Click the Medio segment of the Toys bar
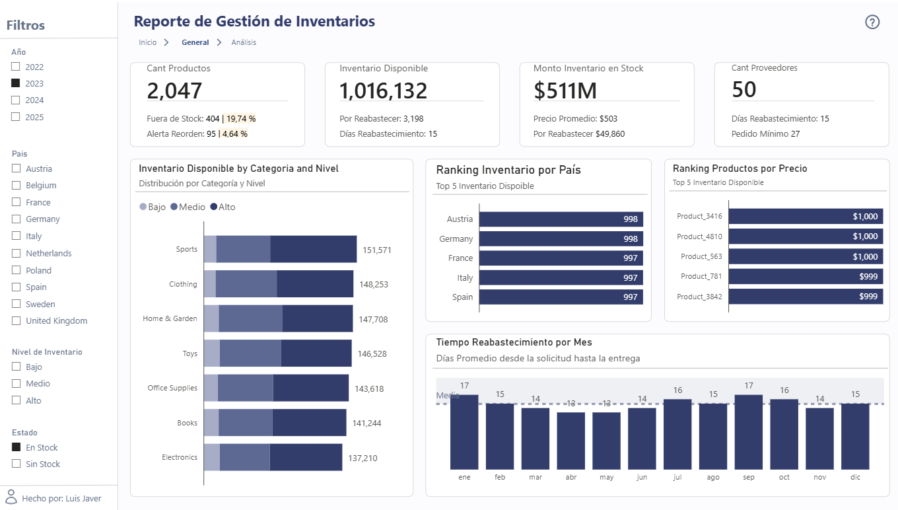 pyautogui.click(x=250, y=353)
